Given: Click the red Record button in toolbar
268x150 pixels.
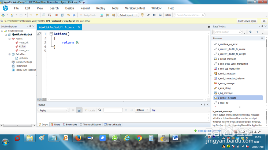Looking at the screenshot, I should coord(56,15).
